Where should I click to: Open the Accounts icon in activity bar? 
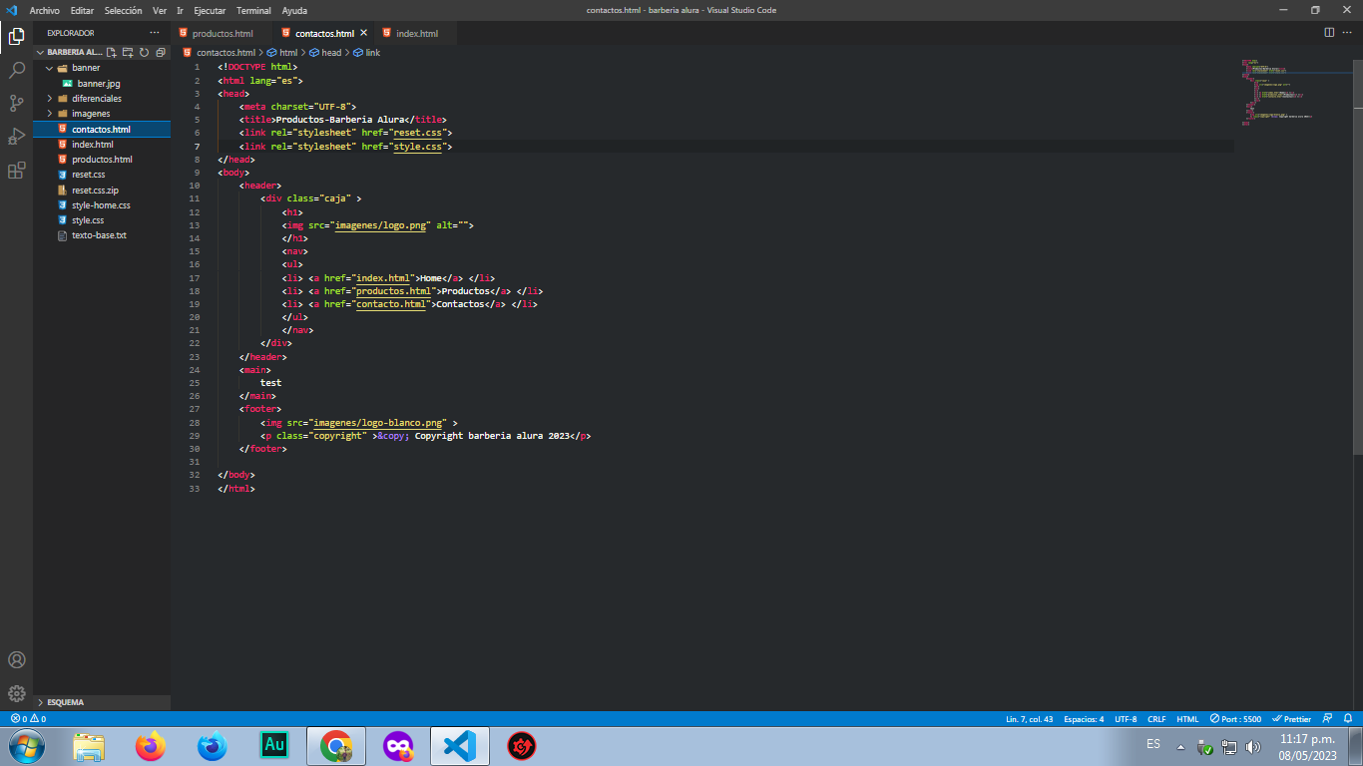click(16, 660)
